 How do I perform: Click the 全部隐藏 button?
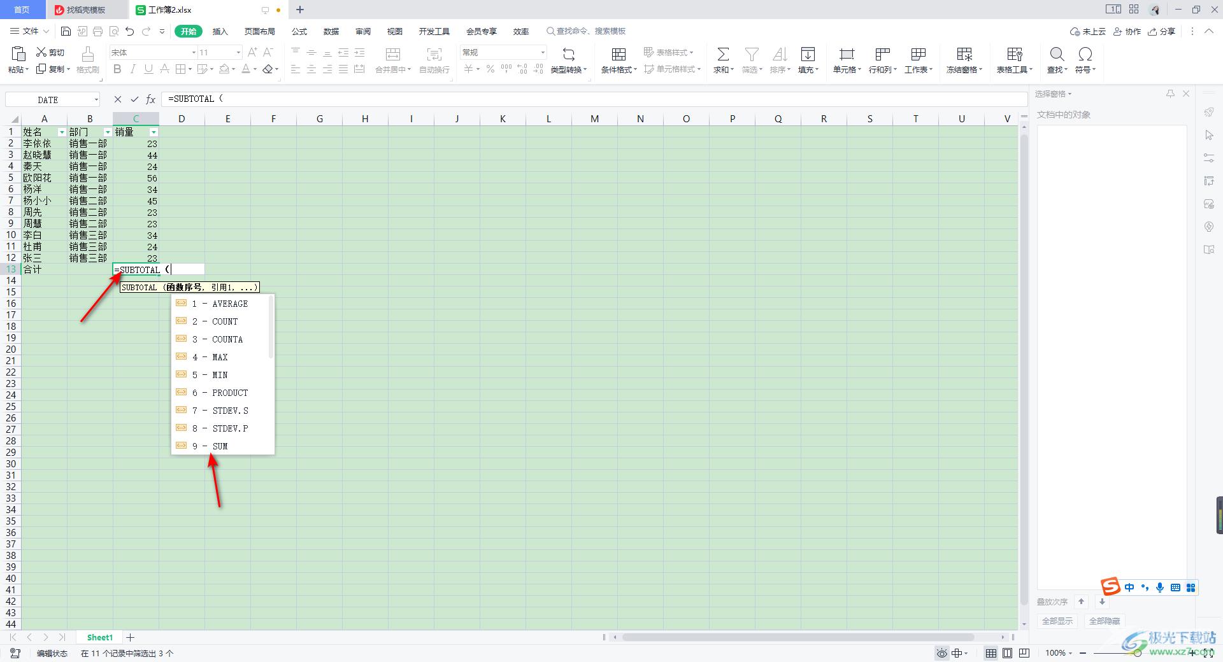point(1105,621)
